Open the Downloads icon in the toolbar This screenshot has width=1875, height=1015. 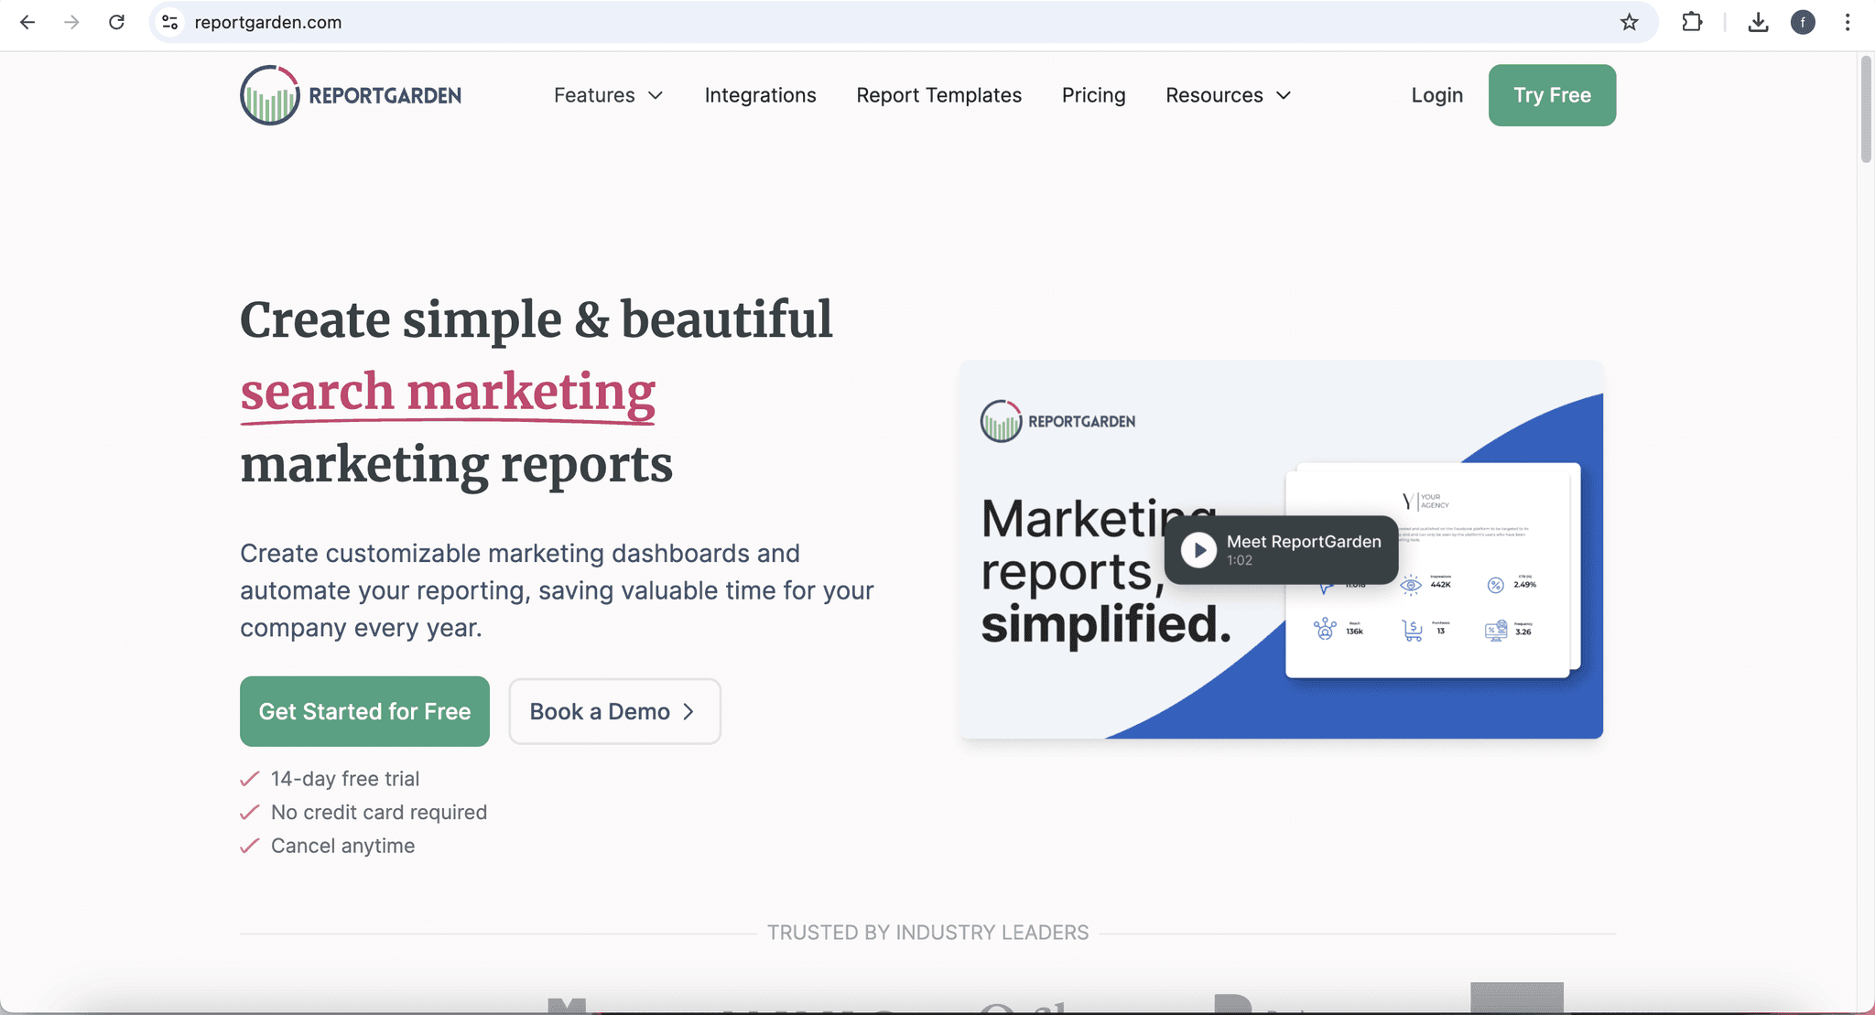[x=1757, y=22]
